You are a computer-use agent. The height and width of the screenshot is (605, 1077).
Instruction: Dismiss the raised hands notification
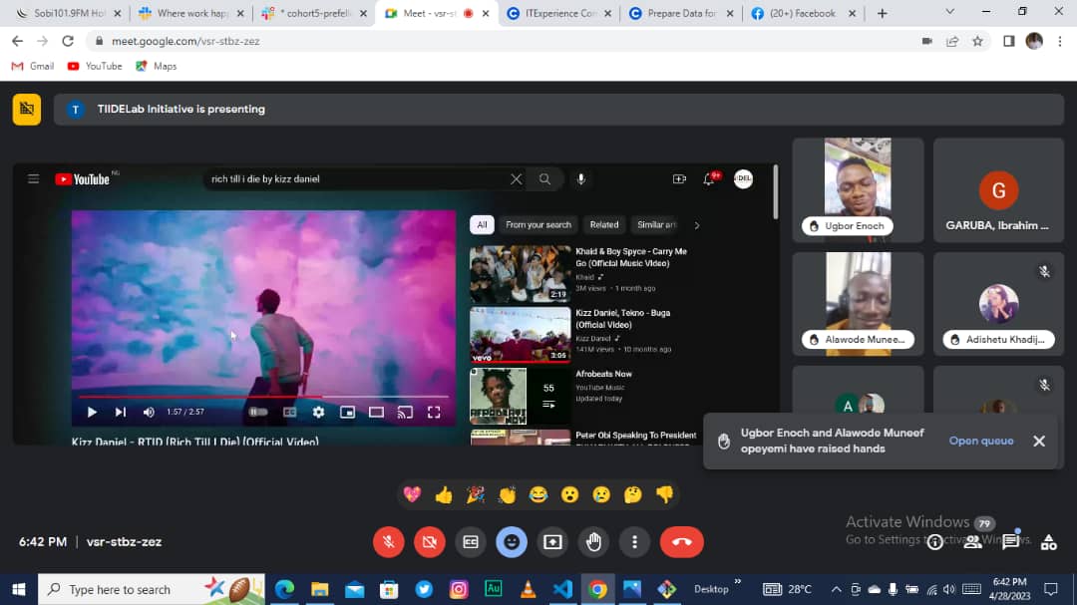click(1038, 441)
